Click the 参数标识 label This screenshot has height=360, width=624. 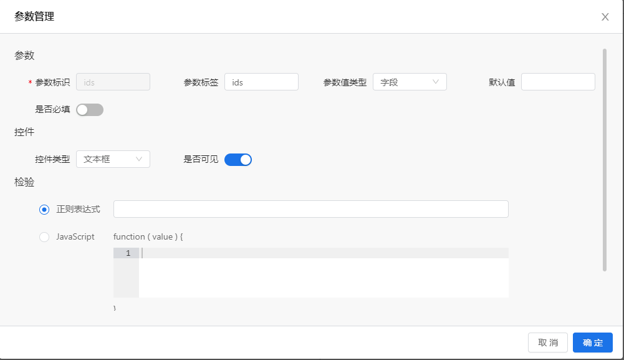click(52, 82)
